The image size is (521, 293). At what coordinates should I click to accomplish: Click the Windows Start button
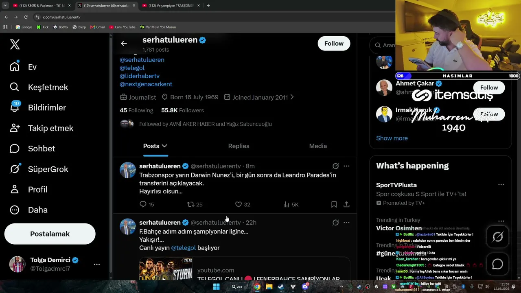(217, 286)
